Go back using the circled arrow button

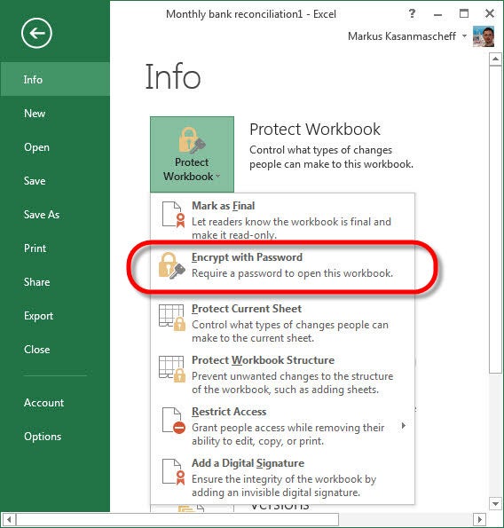(36, 33)
